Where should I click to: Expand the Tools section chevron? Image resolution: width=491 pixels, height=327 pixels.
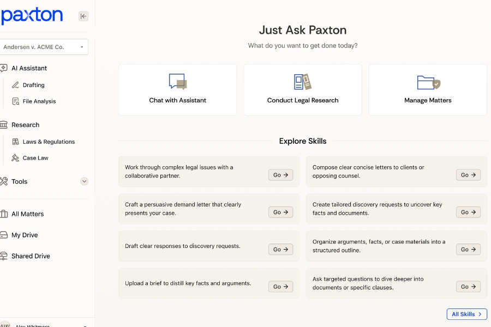[x=84, y=181]
